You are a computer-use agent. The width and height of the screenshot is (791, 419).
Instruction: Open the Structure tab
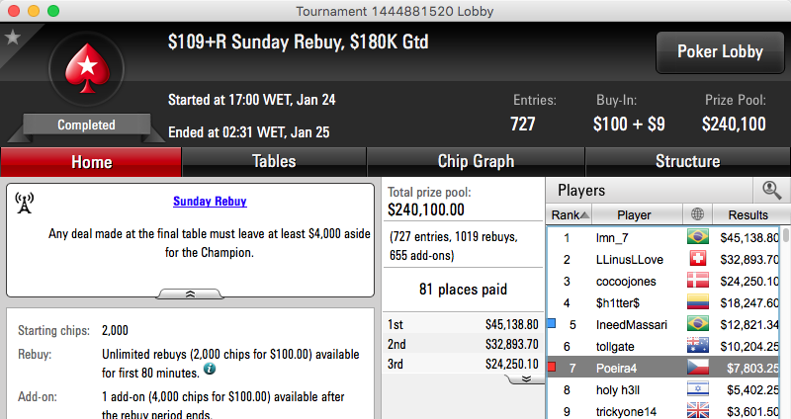[687, 161]
